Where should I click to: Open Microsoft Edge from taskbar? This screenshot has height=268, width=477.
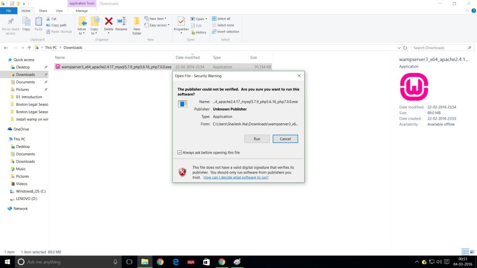176,261
